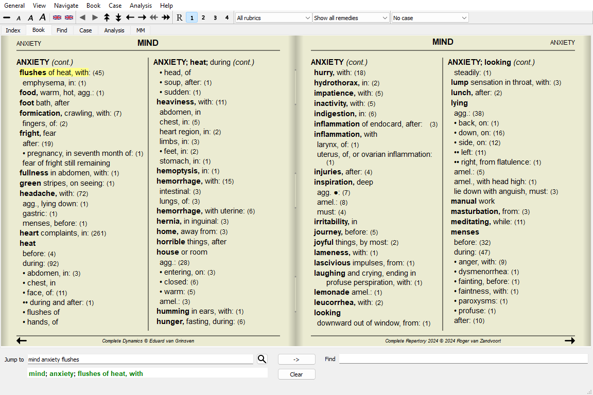Click the gray forward triangle icon
The height and width of the screenshot is (395, 593).
(95, 18)
